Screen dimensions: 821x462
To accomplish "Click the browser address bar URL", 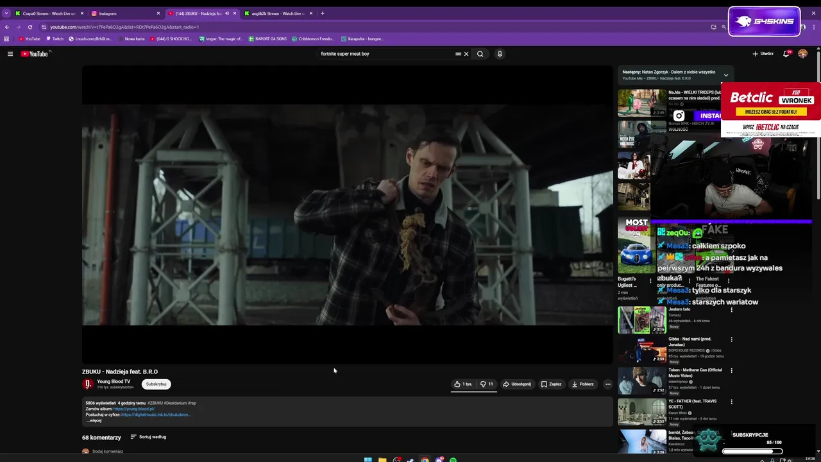I will coord(124,27).
